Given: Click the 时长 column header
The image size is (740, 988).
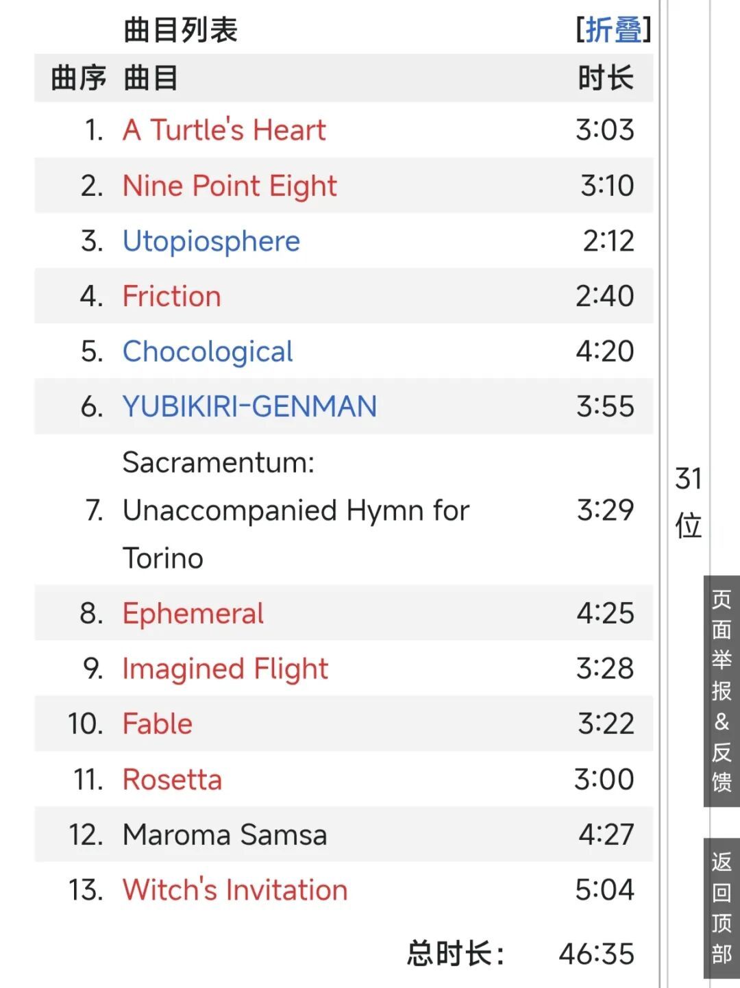Looking at the screenshot, I should click(x=606, y=78).
